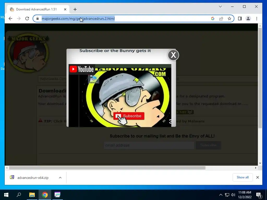Click the horizontal scrollbar thumb

[107, 168]
